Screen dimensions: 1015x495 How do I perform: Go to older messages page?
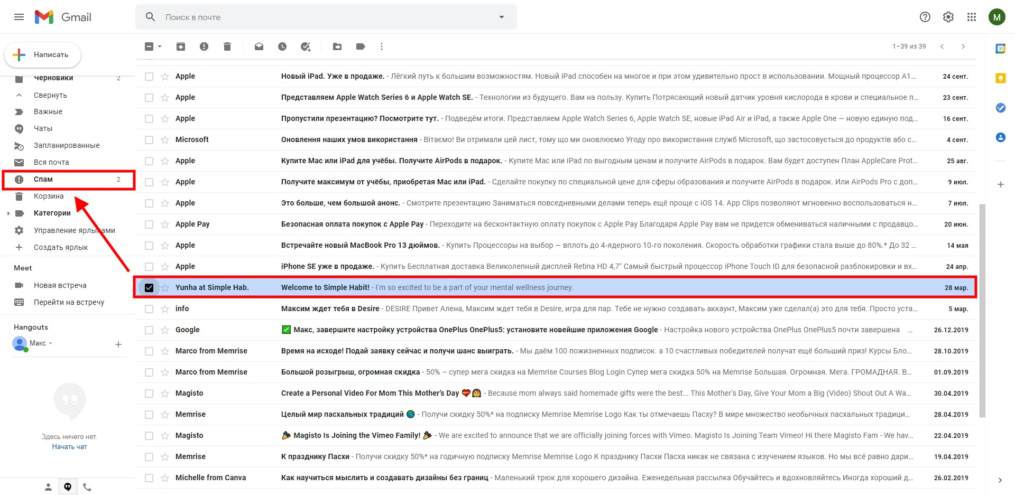(963, 46)
